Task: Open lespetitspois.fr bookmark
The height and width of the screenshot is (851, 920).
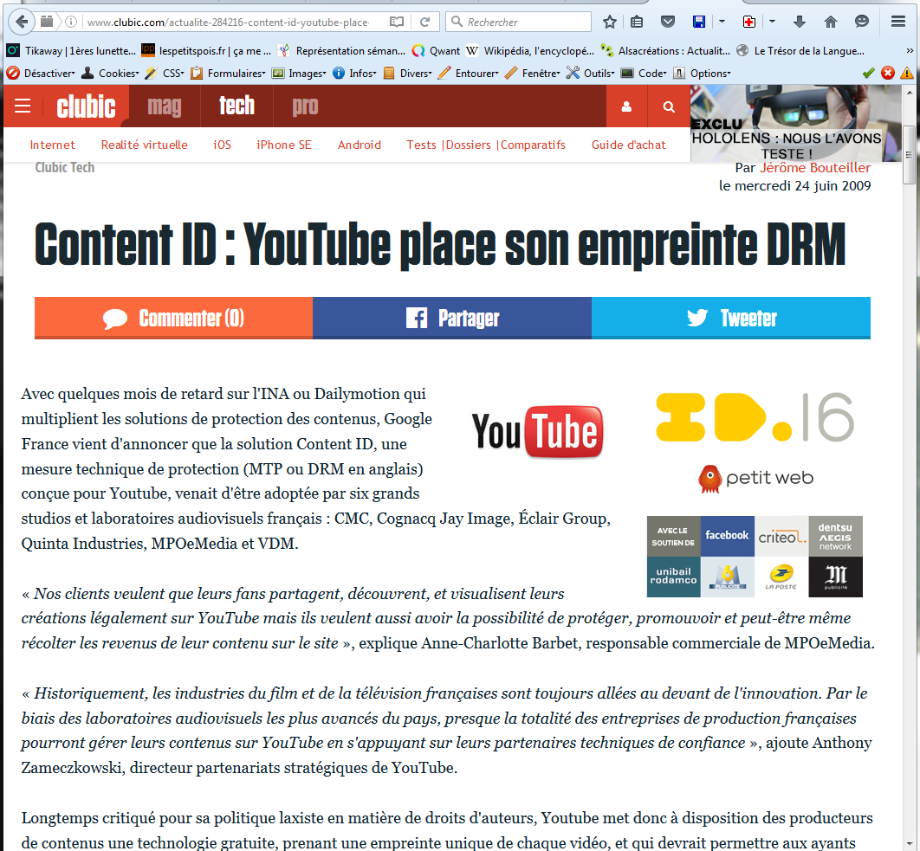Action: coord(206,51)
